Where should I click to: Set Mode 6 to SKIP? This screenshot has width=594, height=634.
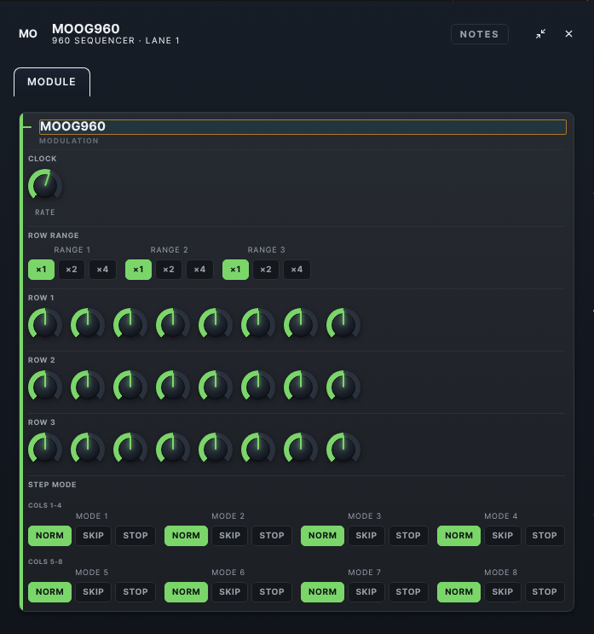(x=230, y=592)
